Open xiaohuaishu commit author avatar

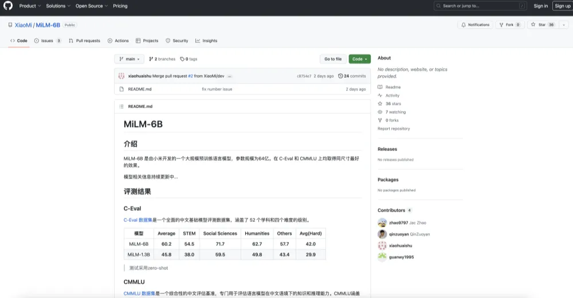coord(121,76)
